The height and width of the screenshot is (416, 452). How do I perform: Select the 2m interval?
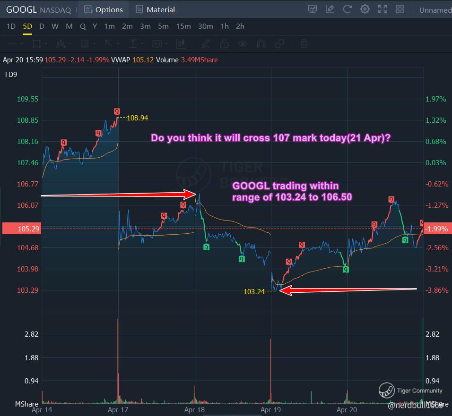[127, 26]
